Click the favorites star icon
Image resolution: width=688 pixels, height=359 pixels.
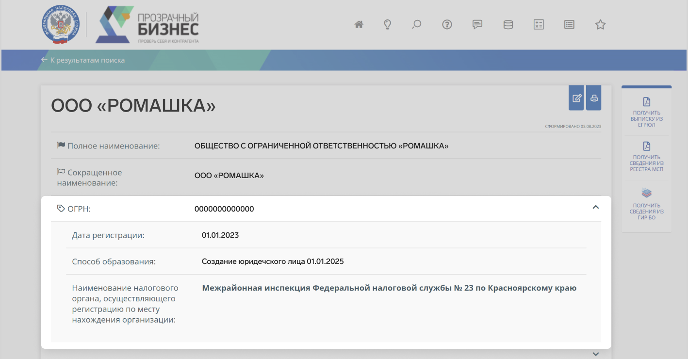(x=600, y=25)
